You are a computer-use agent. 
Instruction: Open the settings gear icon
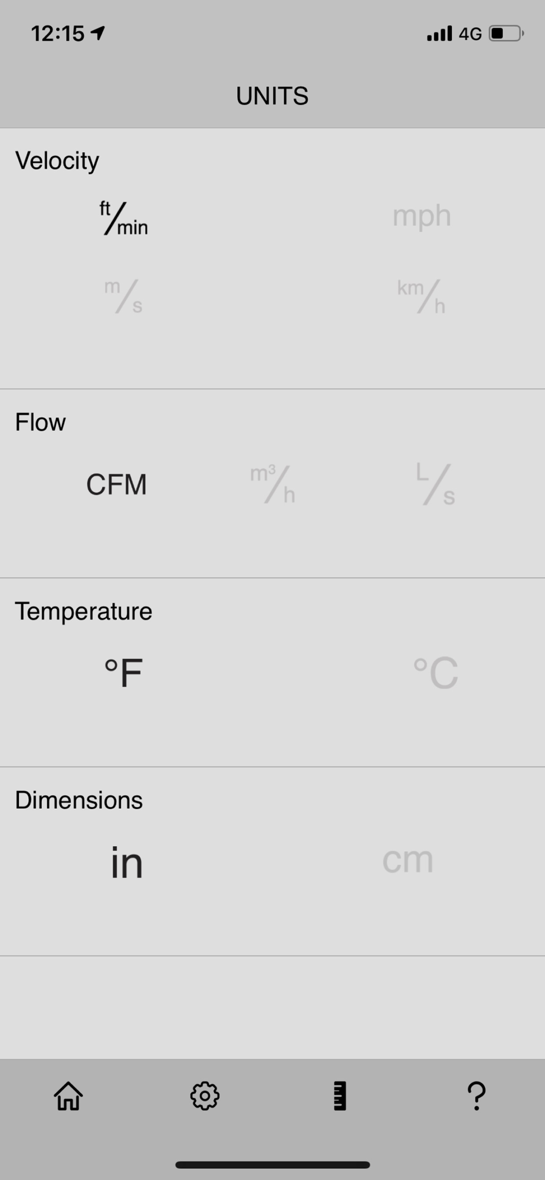(205, 1096)
